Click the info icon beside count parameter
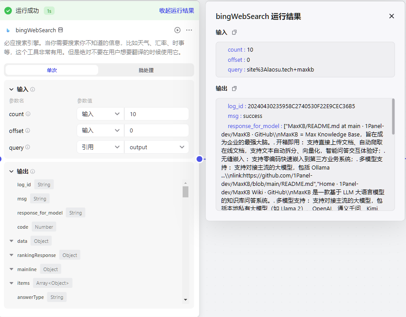 click(28, 114)
